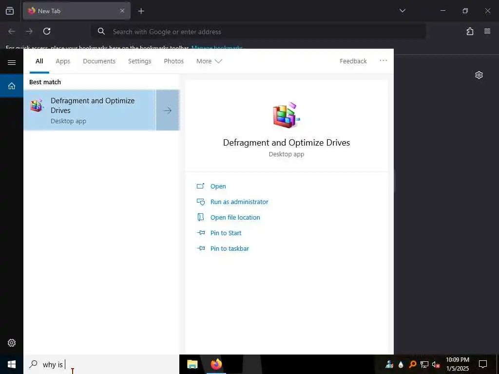Screen dimensions: 499x374
Task: Expand the search panel hamburger menu
Action: [12, 62]
